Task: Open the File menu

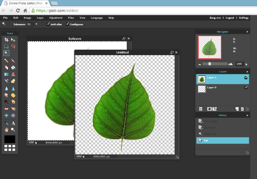Action: [6, 18]
